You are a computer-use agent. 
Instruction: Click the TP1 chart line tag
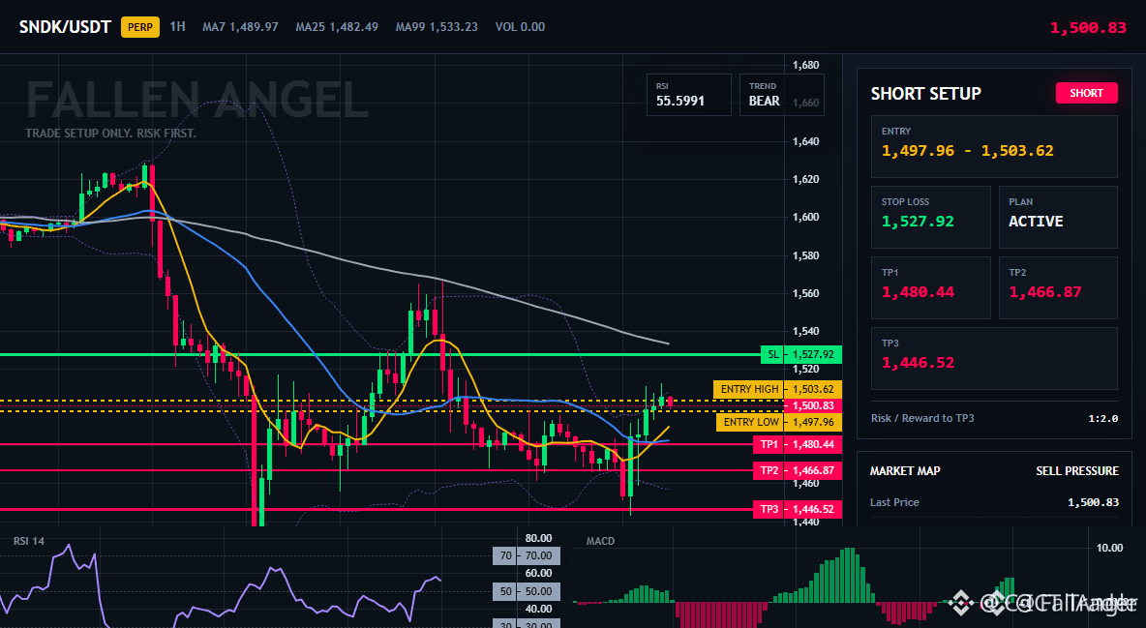798,444
